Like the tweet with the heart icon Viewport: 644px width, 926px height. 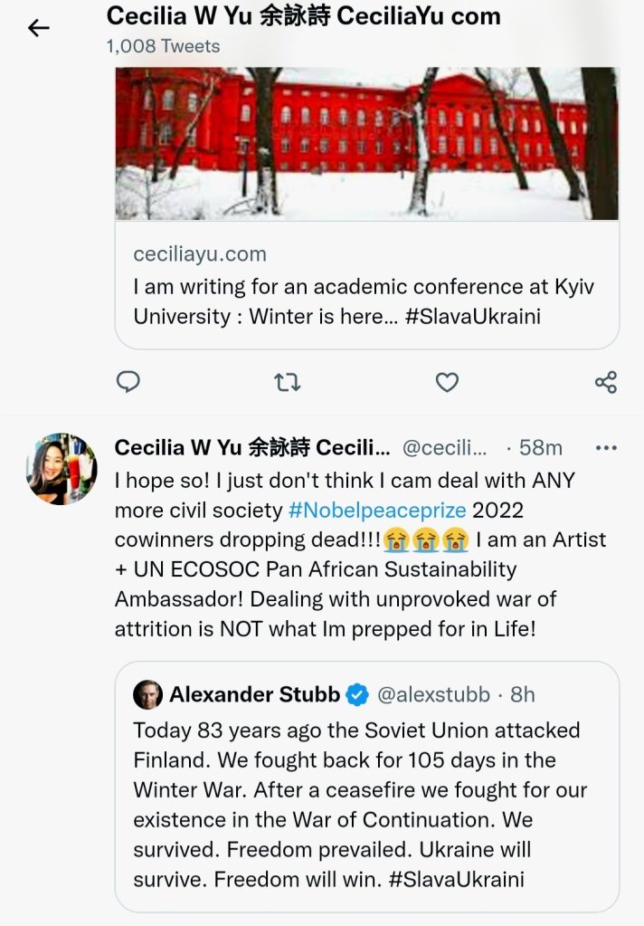tap(447, 382)
